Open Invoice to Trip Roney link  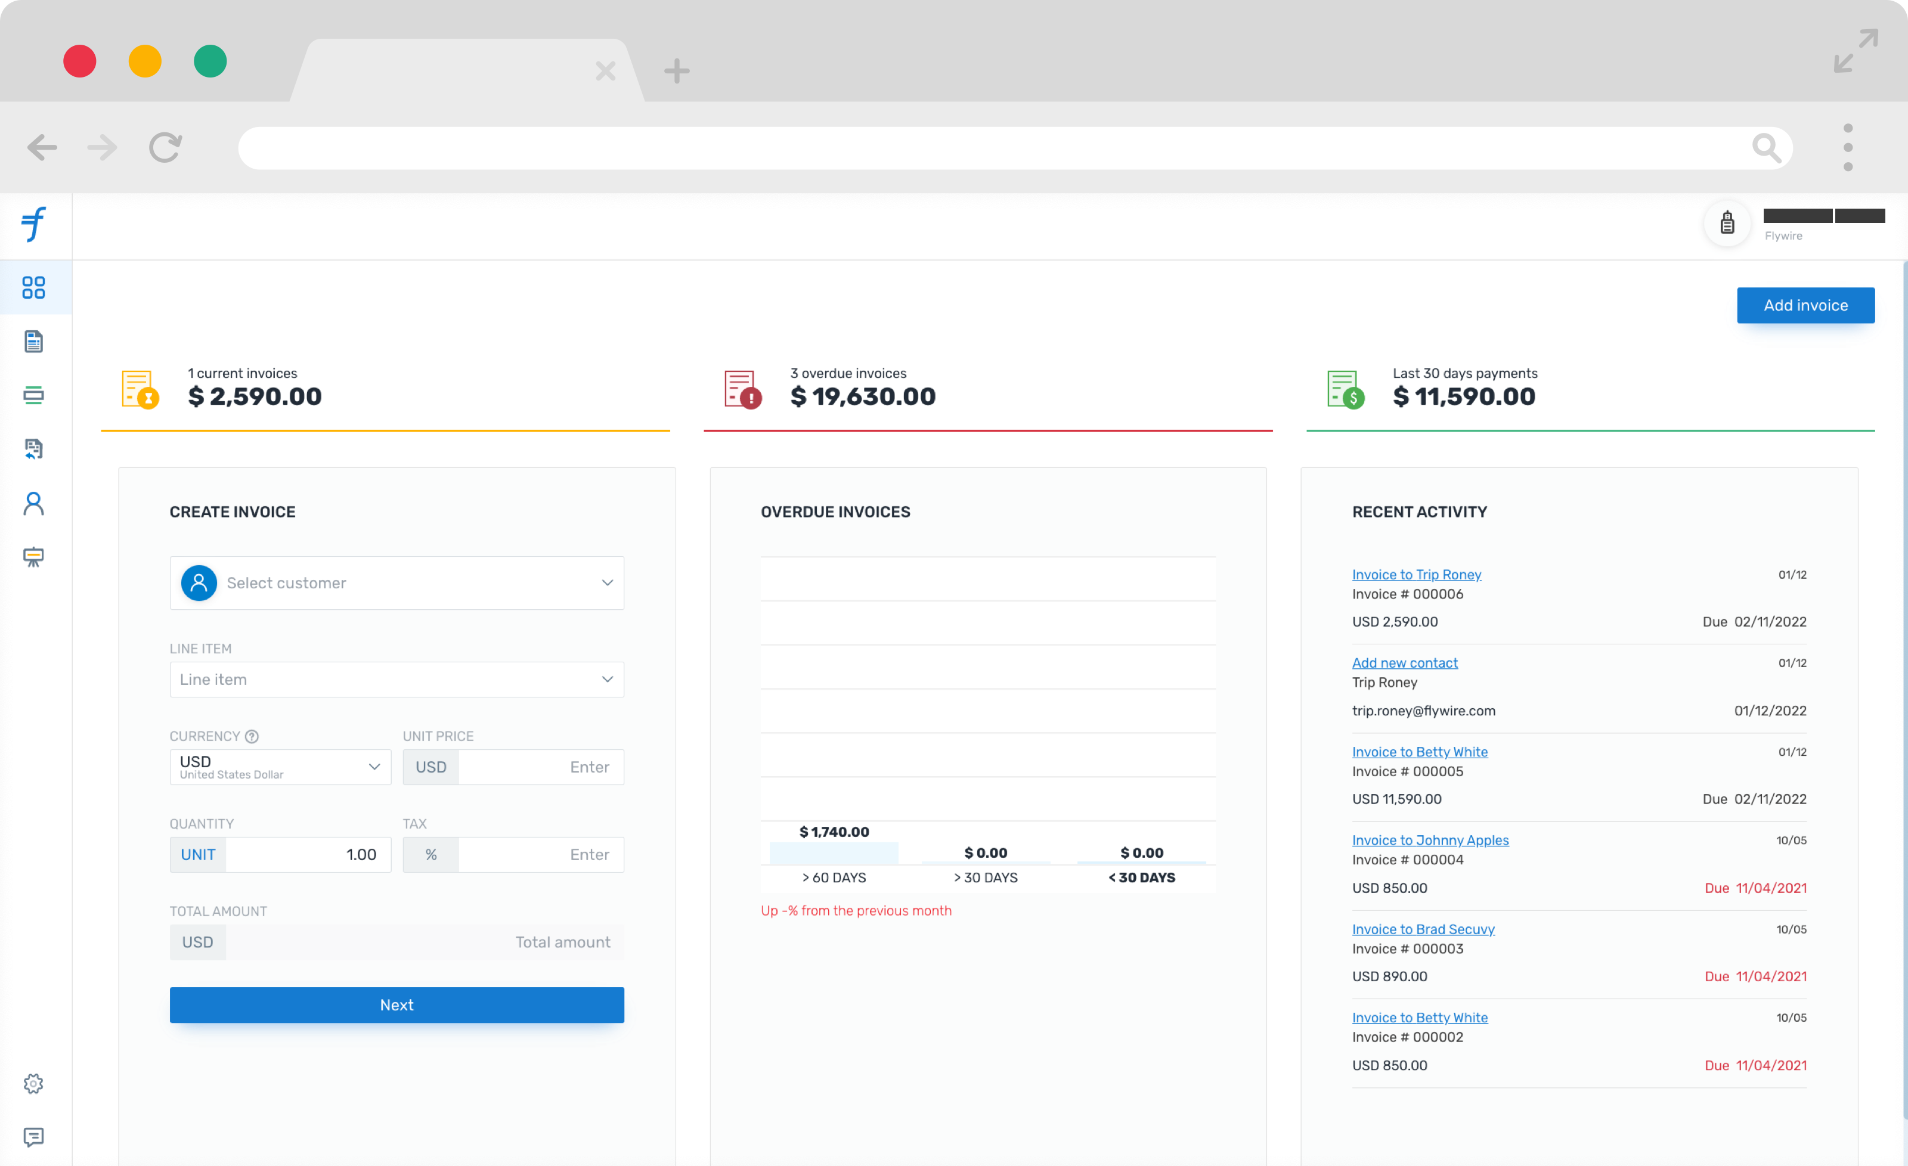1417,575
